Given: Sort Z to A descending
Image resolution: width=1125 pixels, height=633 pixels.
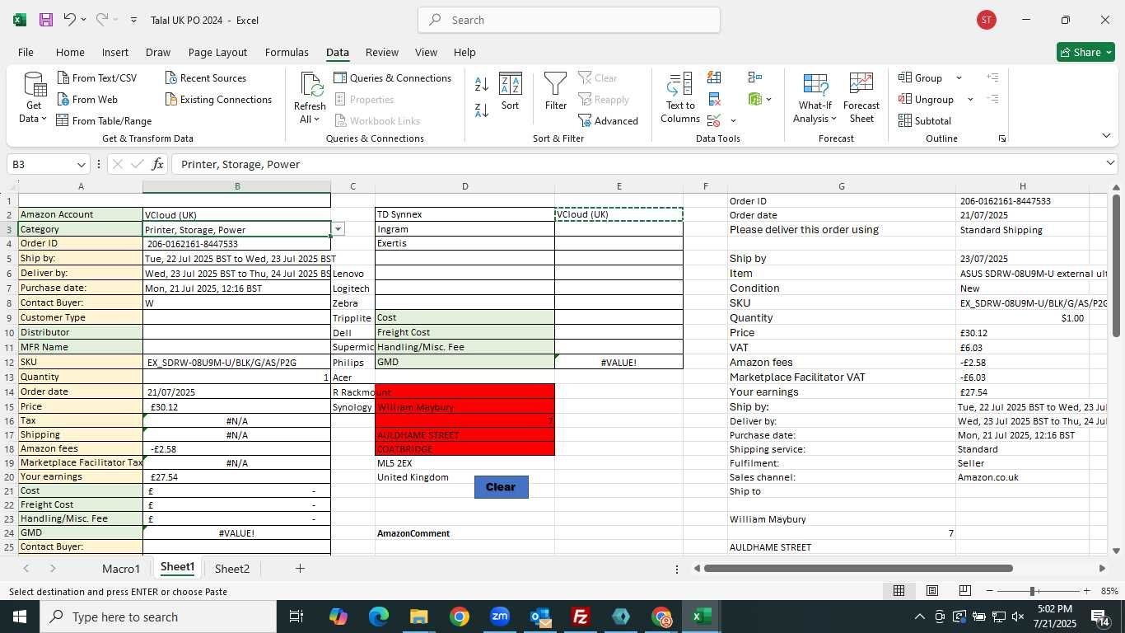Looking at the screenshot, I should (482, 110).
